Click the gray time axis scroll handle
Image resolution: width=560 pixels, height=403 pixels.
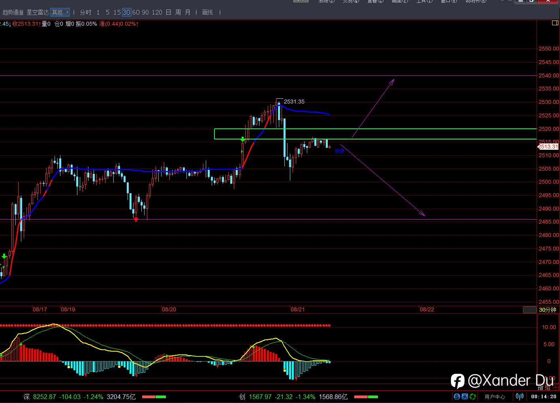[530, 310]
